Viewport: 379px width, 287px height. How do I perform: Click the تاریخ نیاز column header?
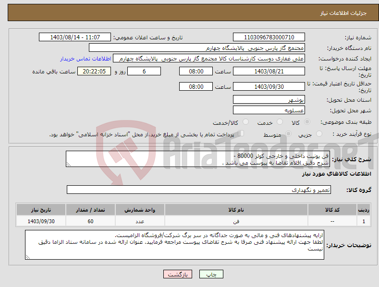(41, 209)
